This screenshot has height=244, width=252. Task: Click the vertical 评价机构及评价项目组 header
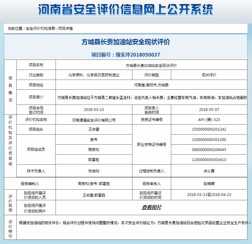tap(10, 140)
